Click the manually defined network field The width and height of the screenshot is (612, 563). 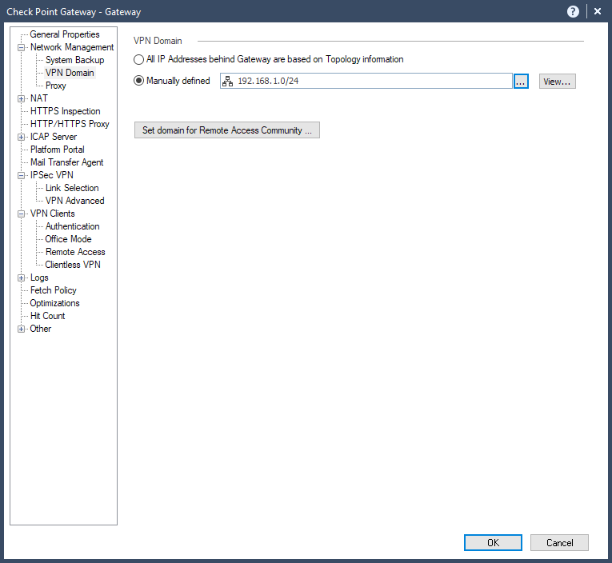coord(368,81)
